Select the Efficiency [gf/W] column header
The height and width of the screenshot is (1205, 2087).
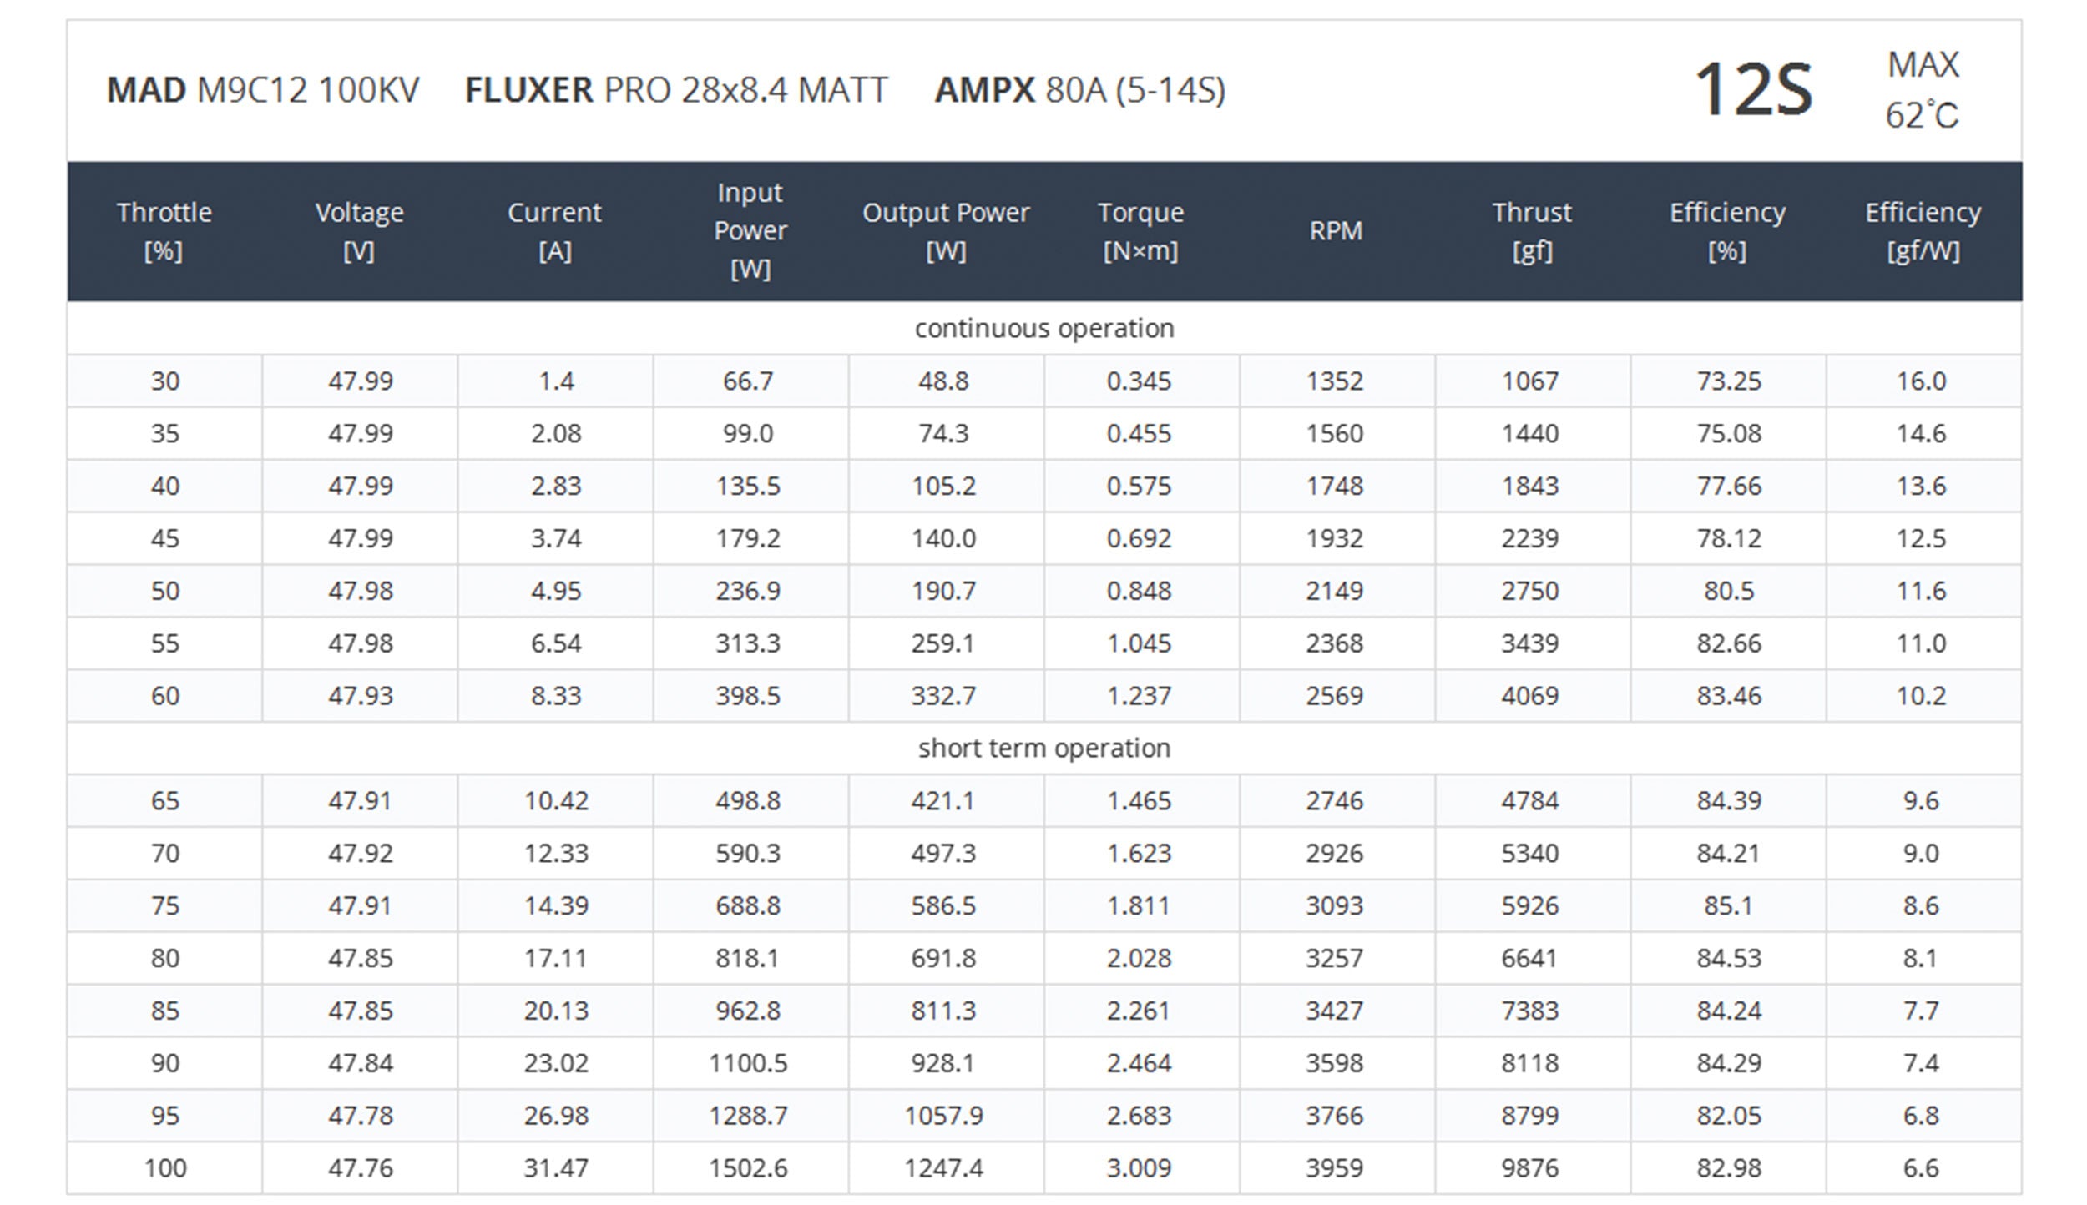[x=1923, y=231]
